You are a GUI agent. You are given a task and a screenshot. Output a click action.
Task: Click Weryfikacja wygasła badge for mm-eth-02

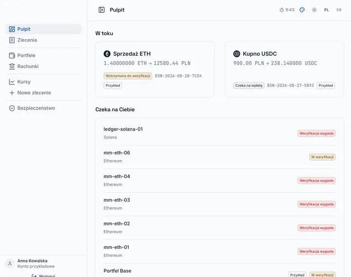(316, 228)
